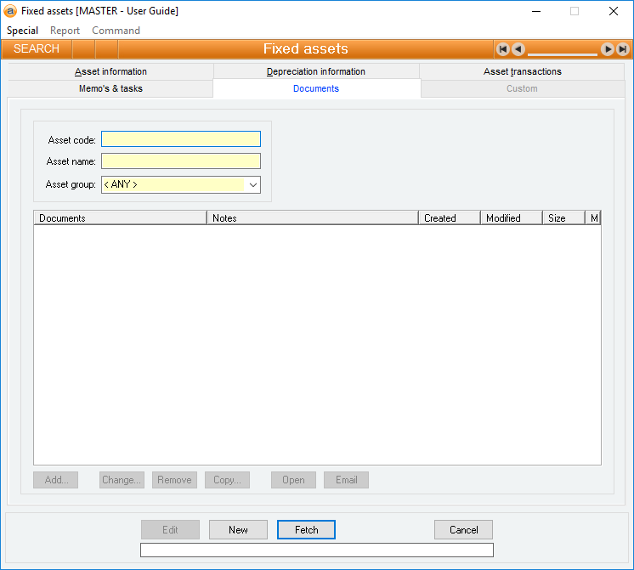634x570 pixels.
Task: Click the SEARCH button in orange bar
Action: coord(37,49)
